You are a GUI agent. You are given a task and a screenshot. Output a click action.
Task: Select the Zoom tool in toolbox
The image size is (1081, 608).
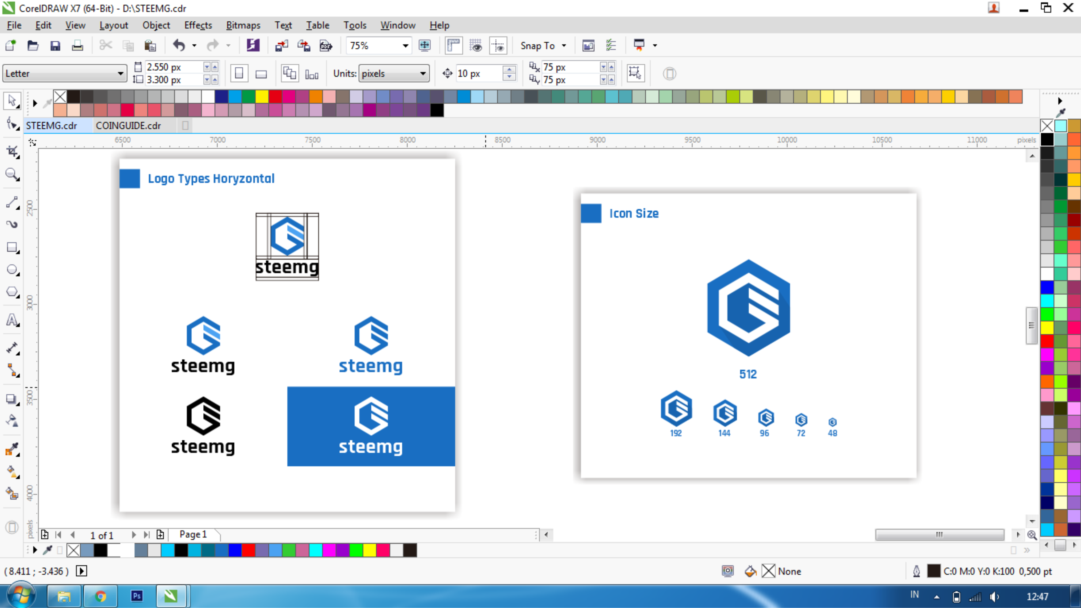point(12,174)
